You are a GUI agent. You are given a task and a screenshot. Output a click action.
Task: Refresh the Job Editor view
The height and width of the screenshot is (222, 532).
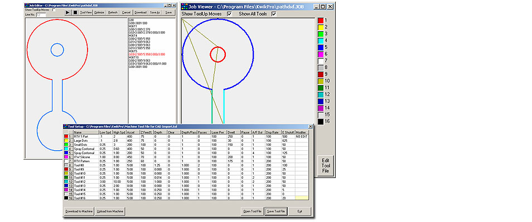[113, 12]
